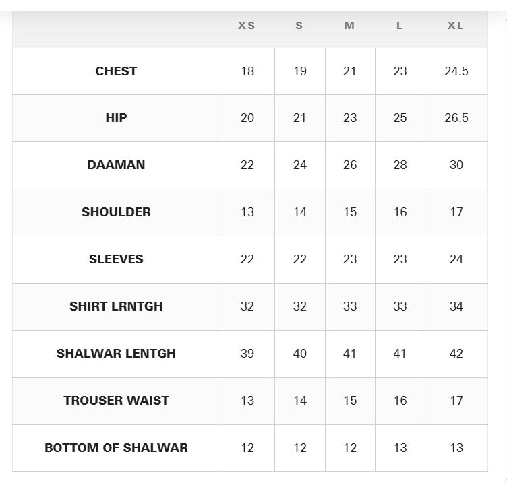Viewport: 507px width, 485px height.
Task: Click the CHEST row label
Action: tap(116, 71)
